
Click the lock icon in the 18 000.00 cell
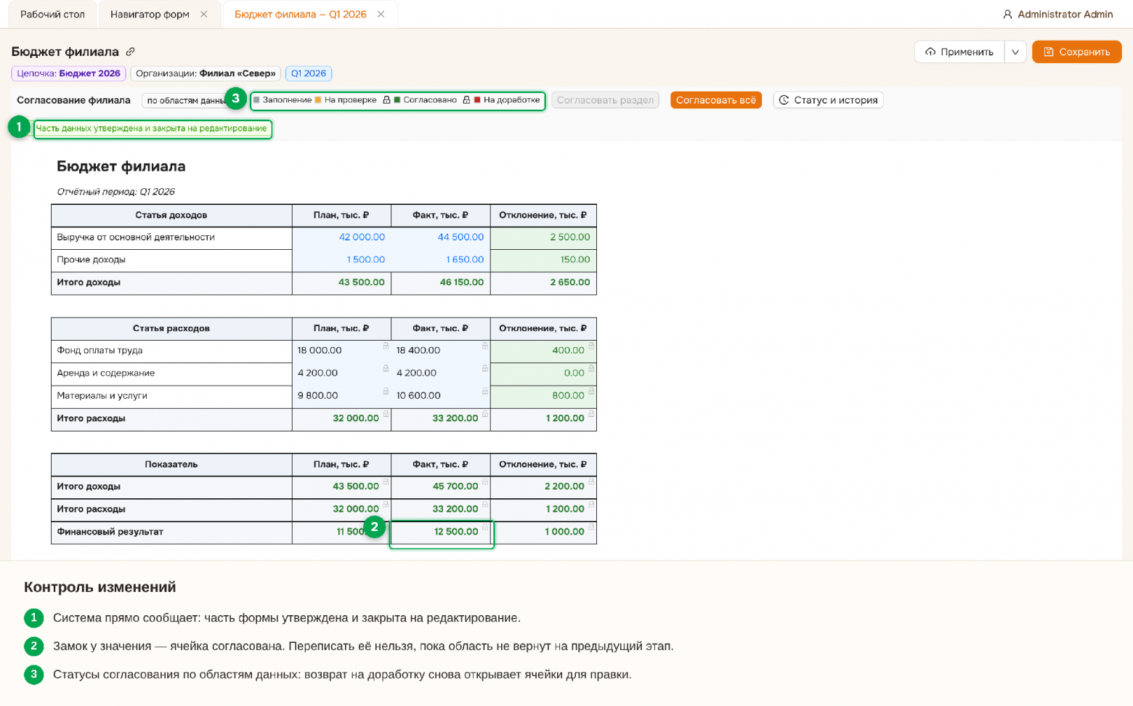(x=386, y=346)
